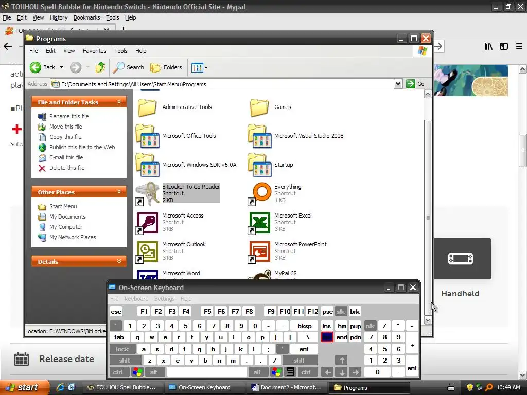This screenshot has height=395, width=527.
Task: Open the Tools menu in Programs window
Action: click(120, 51)
